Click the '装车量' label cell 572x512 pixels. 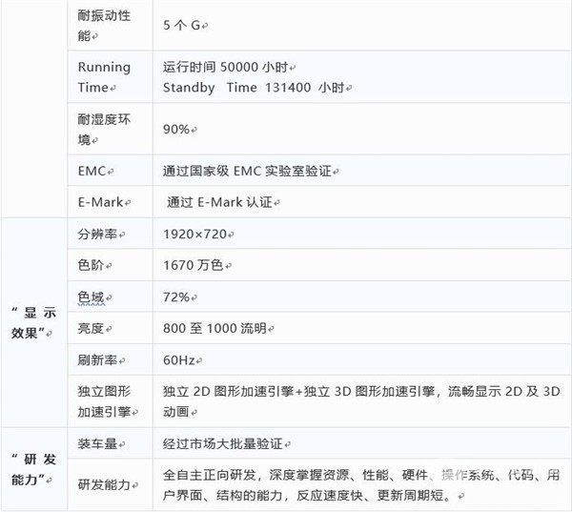click(x=99, y=443)
